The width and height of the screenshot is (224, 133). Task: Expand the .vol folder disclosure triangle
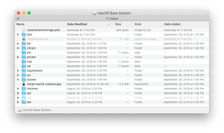point(18,98)
